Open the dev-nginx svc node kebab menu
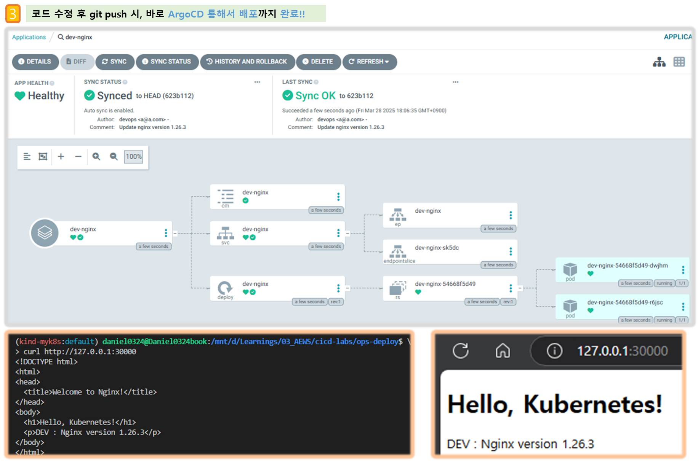This screenshot has height=461, width=698. click(338, 233)
